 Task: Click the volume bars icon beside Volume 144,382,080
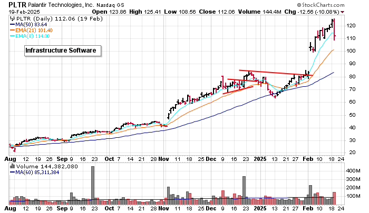pyautogui.click(x=13, y=166)
